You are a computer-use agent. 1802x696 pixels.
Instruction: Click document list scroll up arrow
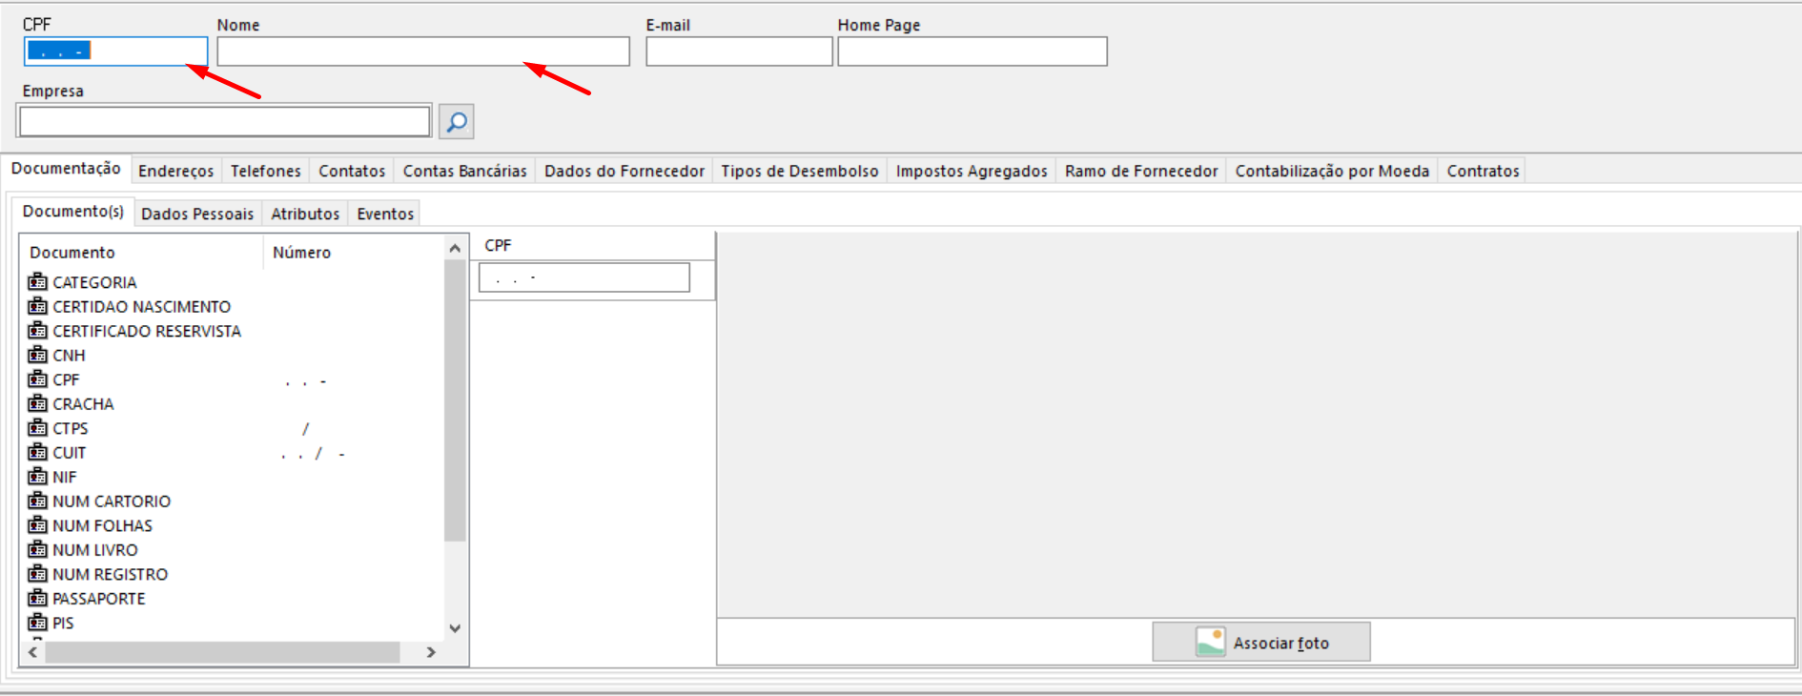pos(455,248)
